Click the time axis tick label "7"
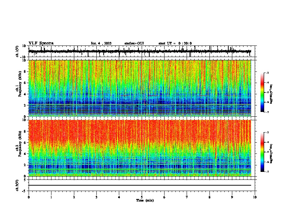The image size is (287, 221). point(187,197)
